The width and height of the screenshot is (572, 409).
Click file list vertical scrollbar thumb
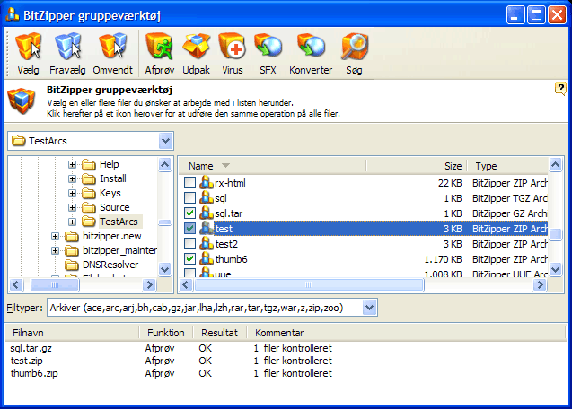pos(555,234)
